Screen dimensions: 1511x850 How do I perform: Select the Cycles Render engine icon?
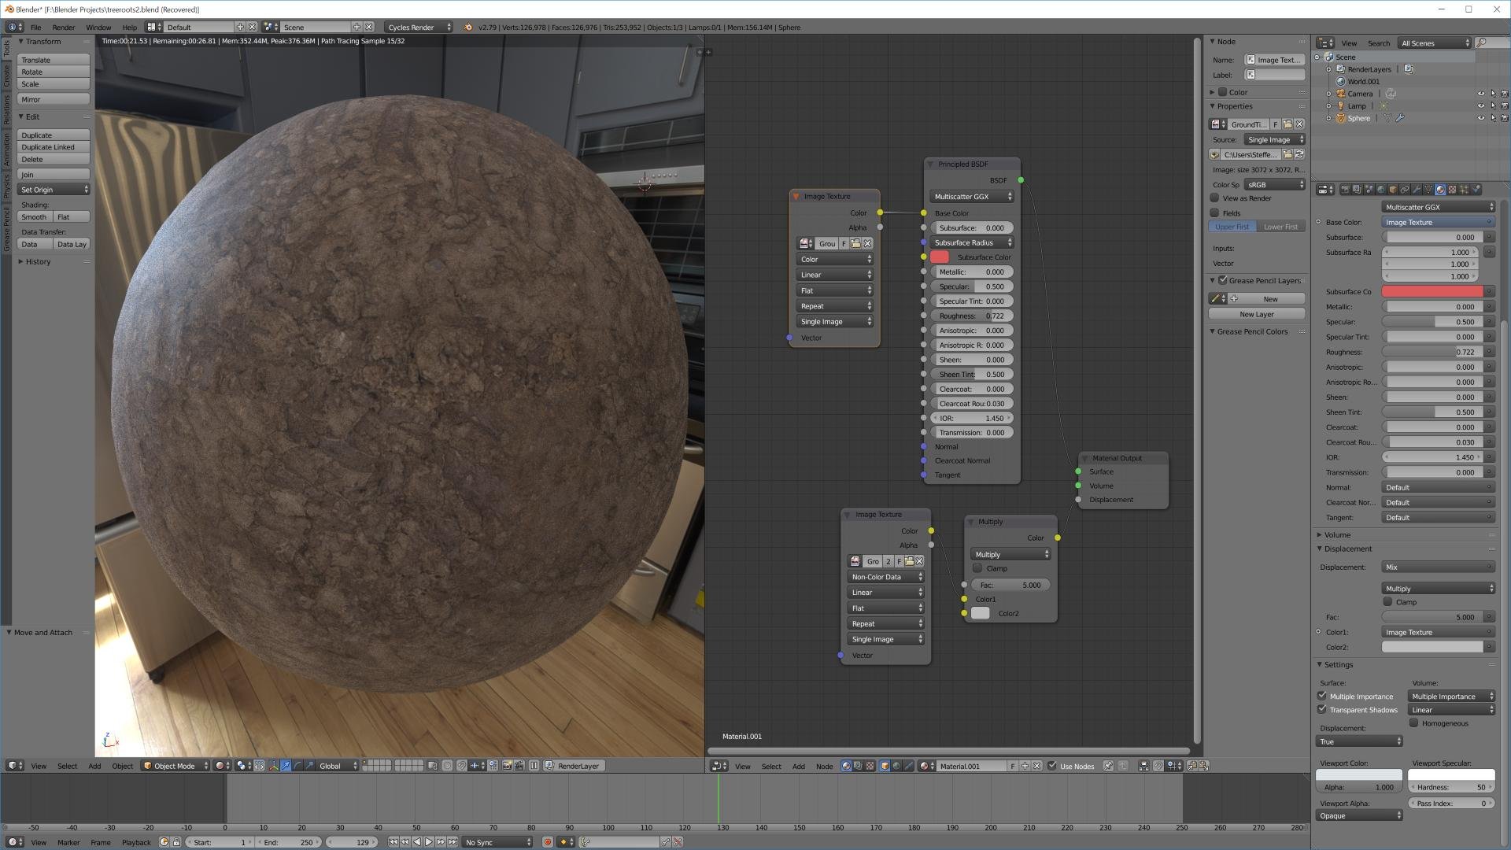pos(415,26)
